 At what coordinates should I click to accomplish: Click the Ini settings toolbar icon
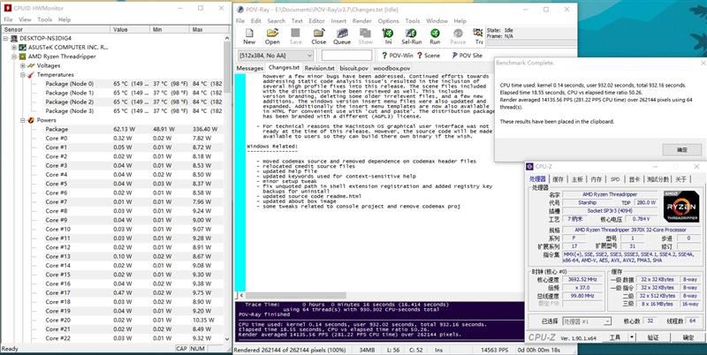pyautogui.click(x=388, y=34)
